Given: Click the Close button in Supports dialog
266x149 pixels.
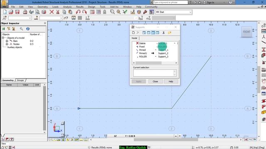Looking at the screenshot, I should tap(155, 82).
